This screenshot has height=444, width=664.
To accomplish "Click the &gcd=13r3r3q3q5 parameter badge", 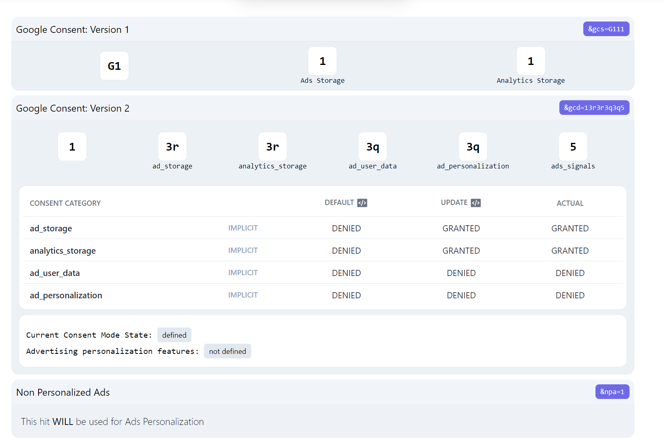I will [x=594, y=108].
